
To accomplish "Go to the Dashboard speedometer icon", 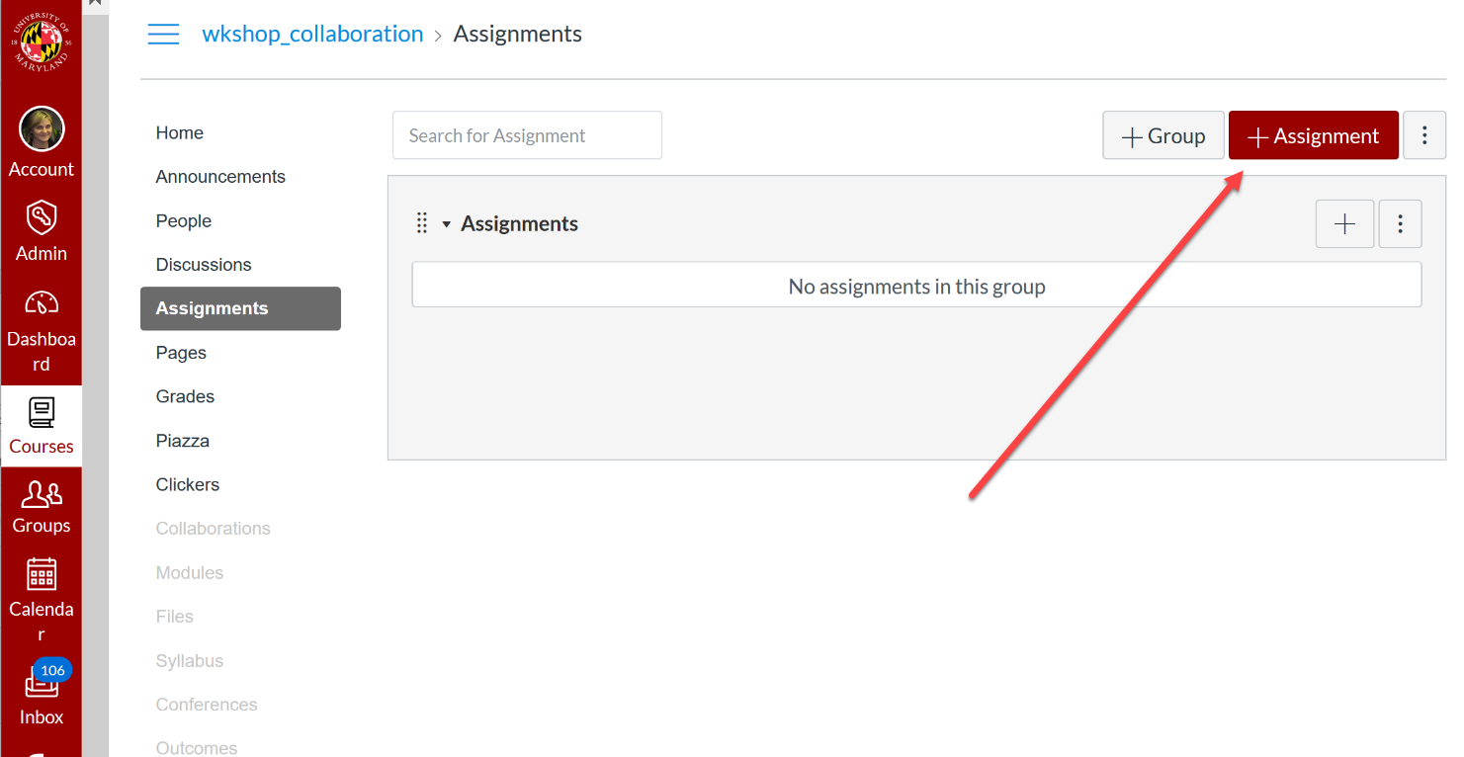I will click(x=42, y=302).
